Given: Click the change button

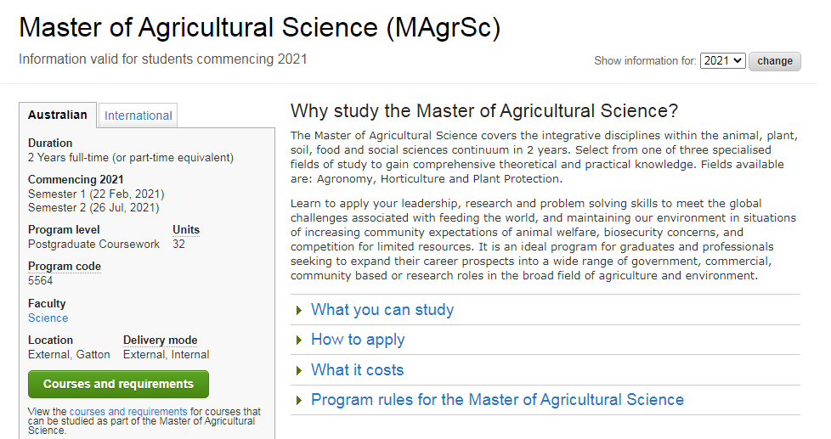Looking at the screenshot, I should point(774,61).
